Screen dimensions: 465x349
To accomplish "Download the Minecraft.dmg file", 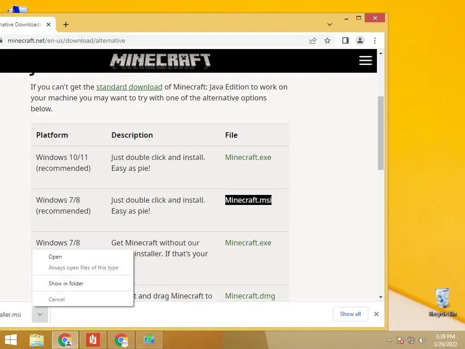I will tap(250, 296).
